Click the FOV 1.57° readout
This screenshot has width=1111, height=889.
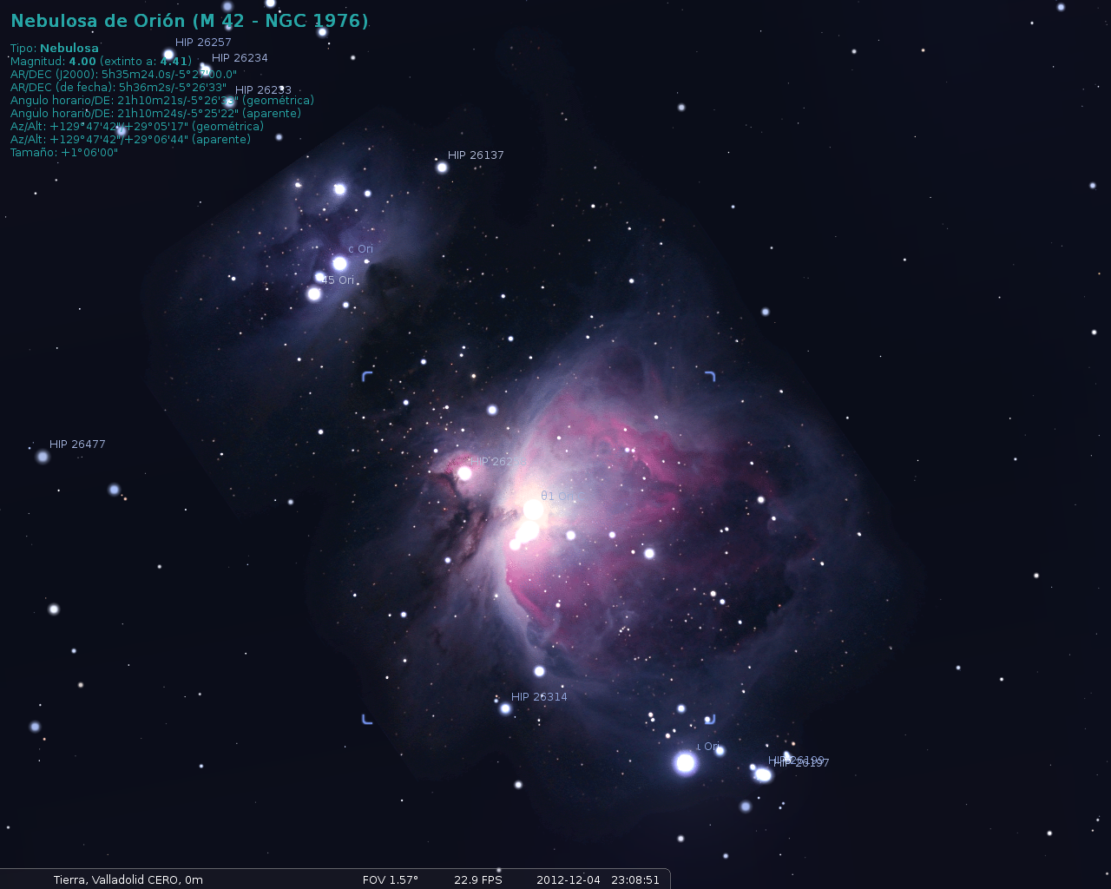[x=390, y=879]
